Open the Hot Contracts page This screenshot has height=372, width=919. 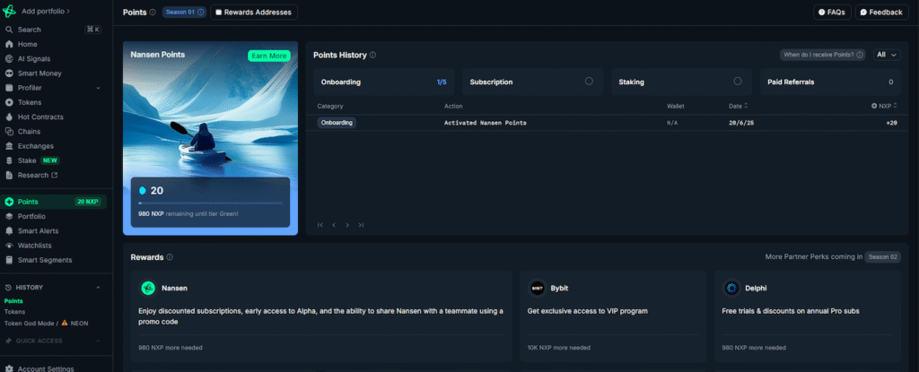click(40, 117)
